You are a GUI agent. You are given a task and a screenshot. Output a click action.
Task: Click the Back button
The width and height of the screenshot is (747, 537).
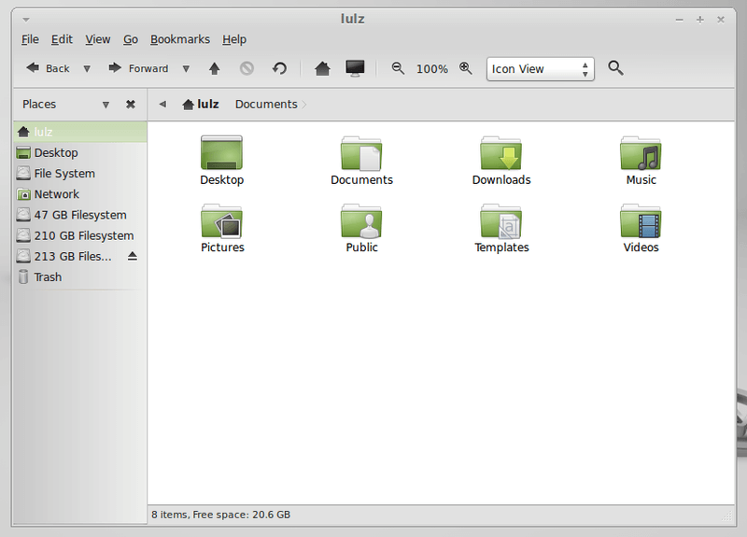[48, 68]
